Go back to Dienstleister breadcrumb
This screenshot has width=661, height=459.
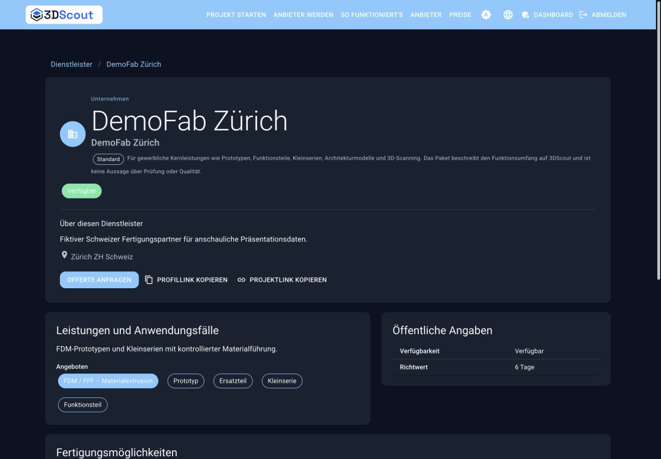[x=72, y=64]
